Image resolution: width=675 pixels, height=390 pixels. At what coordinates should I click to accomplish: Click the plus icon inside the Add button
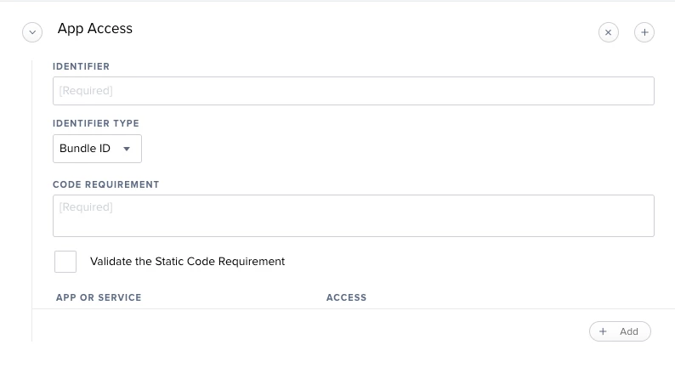(603, 331)
